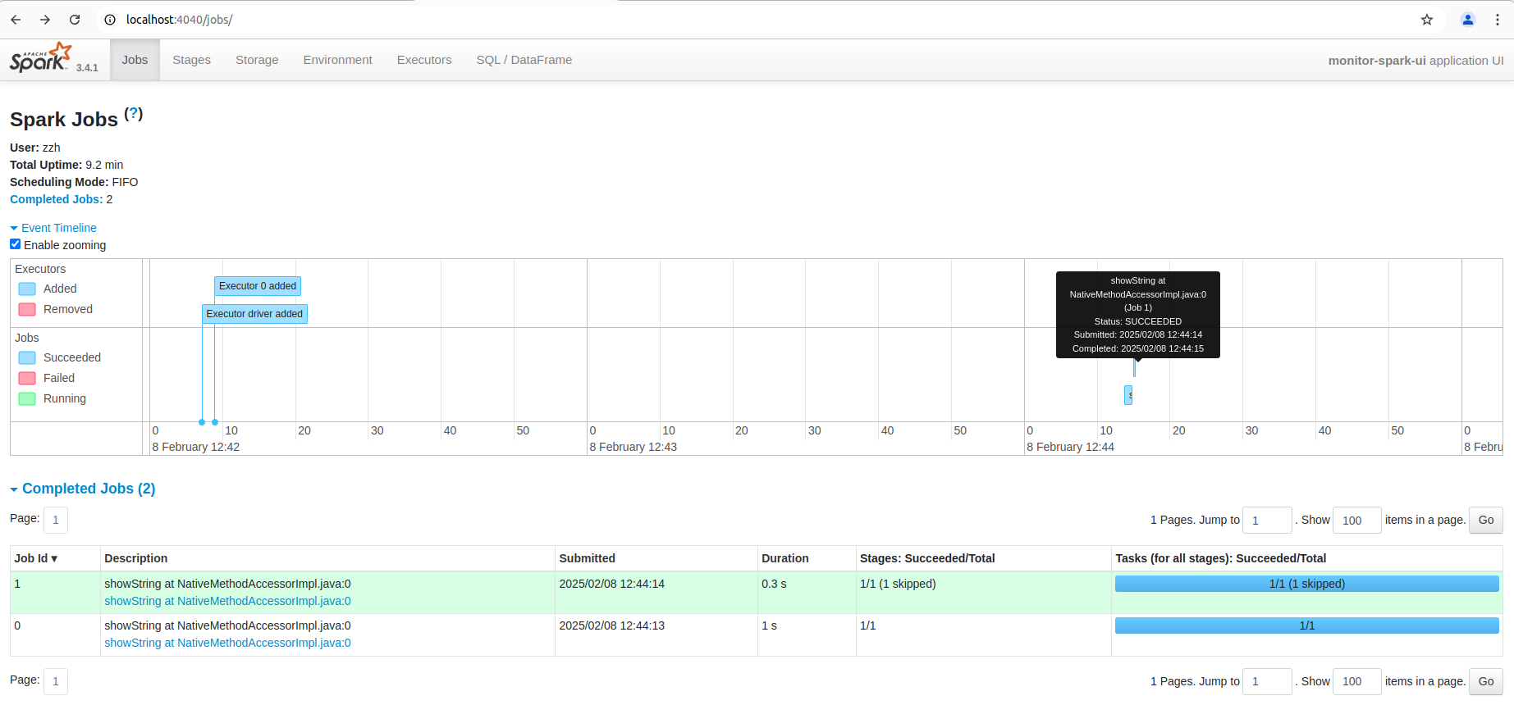Bookmark this page with the star icon
The height and width of the screenshot is (705, 1514).
(x=1427, y=20)
